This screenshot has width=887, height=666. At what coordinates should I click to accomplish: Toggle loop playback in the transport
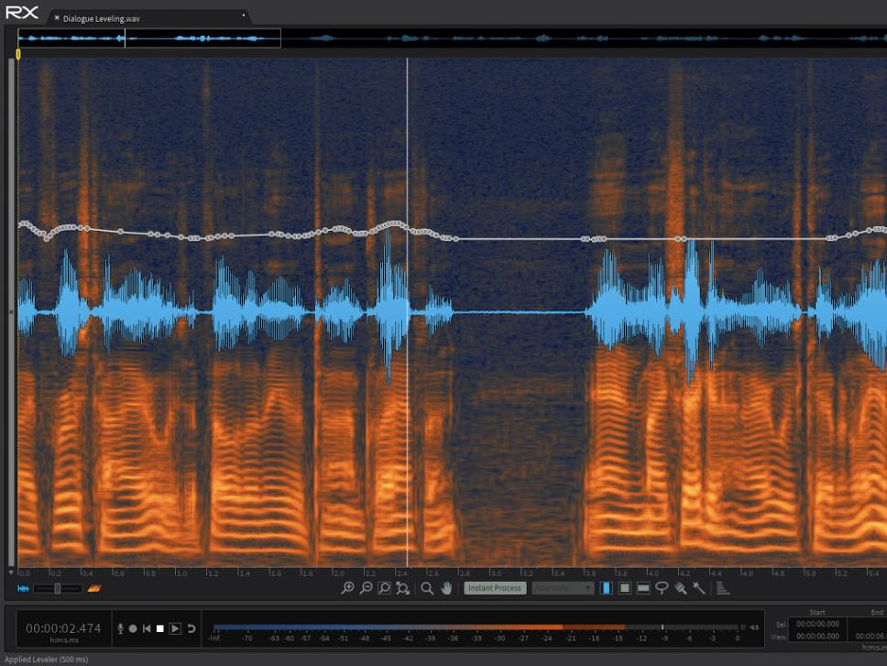click(192, 628)
